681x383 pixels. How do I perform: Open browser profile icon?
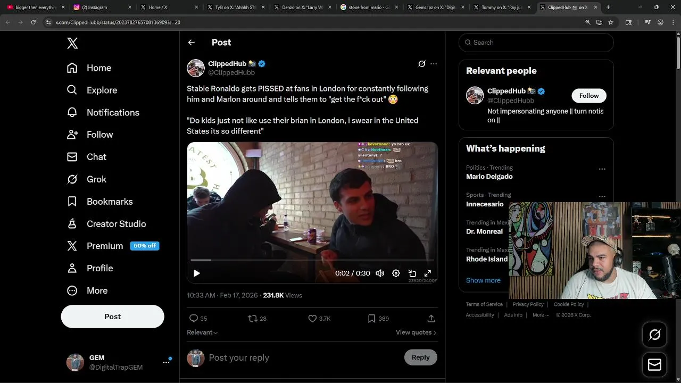click(660, 22)
